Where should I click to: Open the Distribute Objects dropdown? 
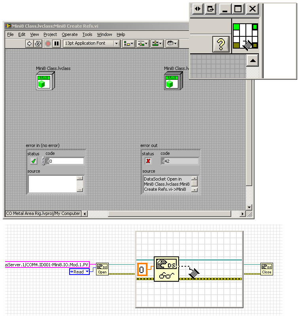pos(143,44)
